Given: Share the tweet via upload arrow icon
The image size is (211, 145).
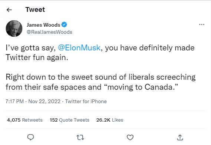Looking at the screenshot, I should [180, 137].
